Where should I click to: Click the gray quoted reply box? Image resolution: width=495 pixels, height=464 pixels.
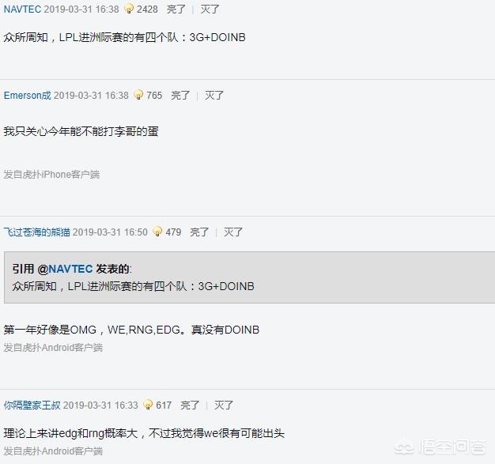[249, 277]
